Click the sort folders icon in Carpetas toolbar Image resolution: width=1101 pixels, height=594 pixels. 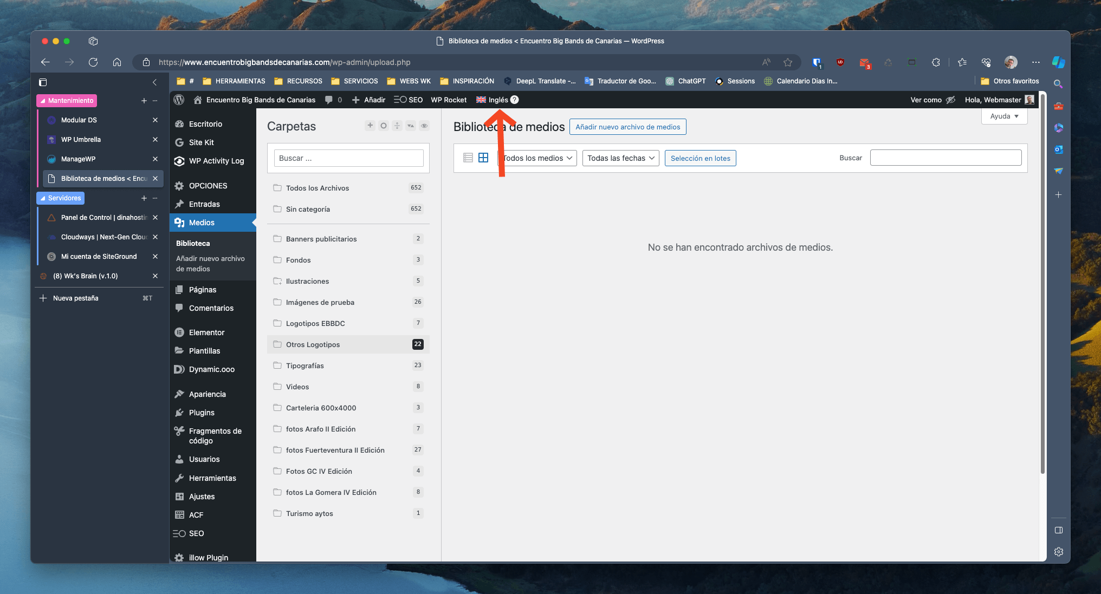(x=397, y=126)
